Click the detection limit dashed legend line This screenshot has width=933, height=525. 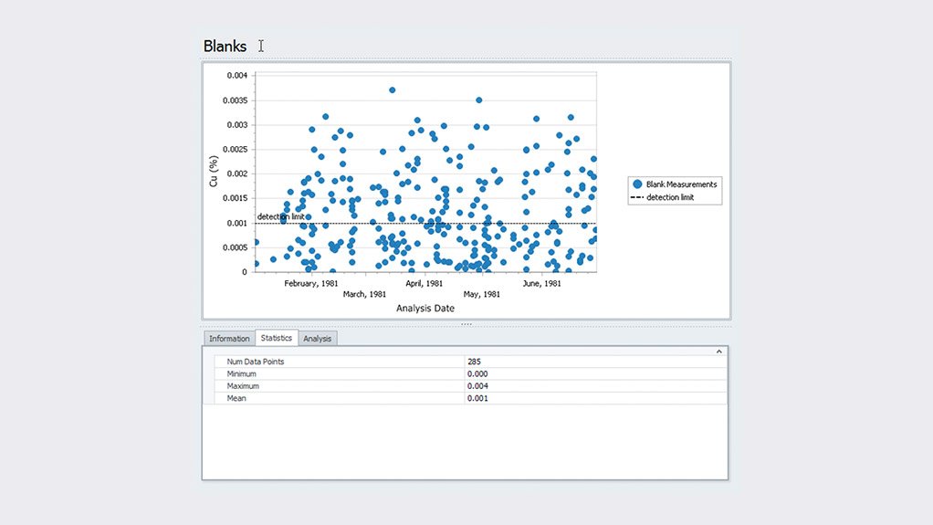point(637,197)
